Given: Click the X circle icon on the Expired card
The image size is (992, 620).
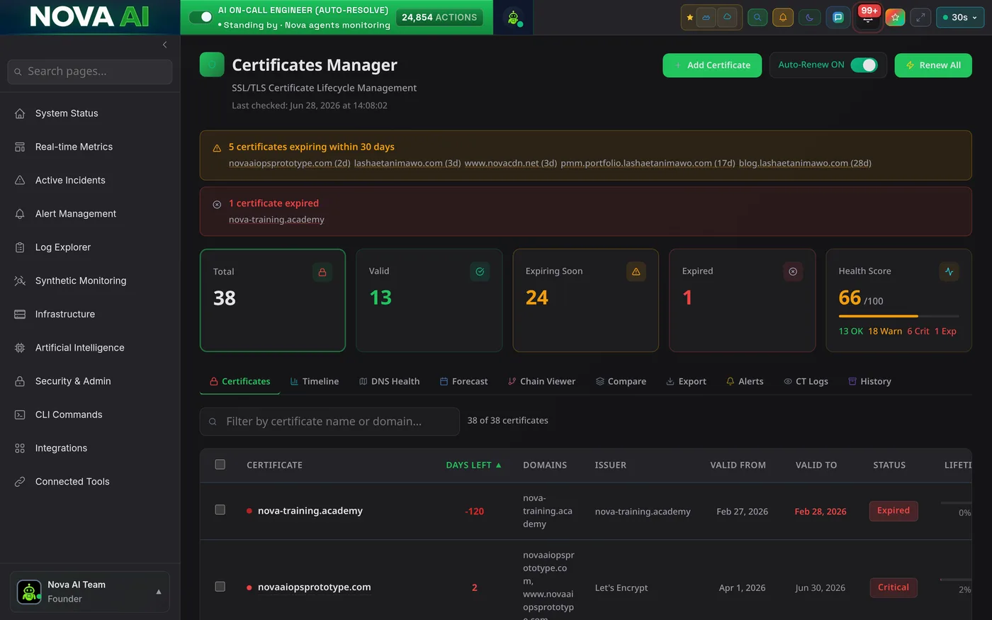Looking at the screenshot, I should coord(793,271).
